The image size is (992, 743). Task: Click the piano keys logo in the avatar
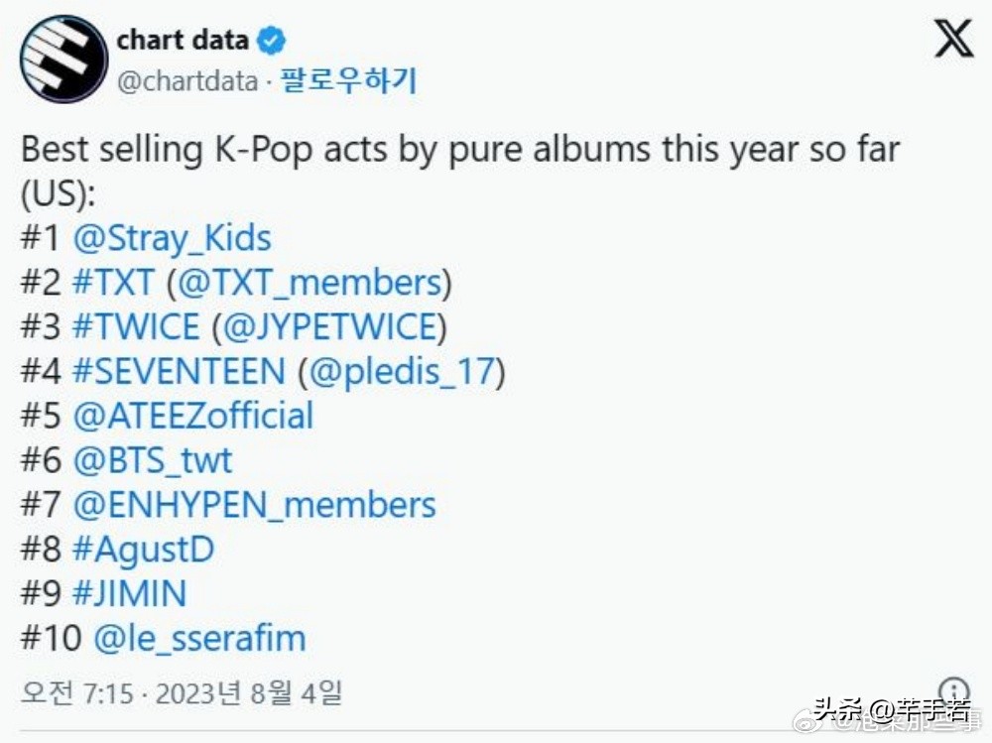pyautogui.click(x=62, y=58)
